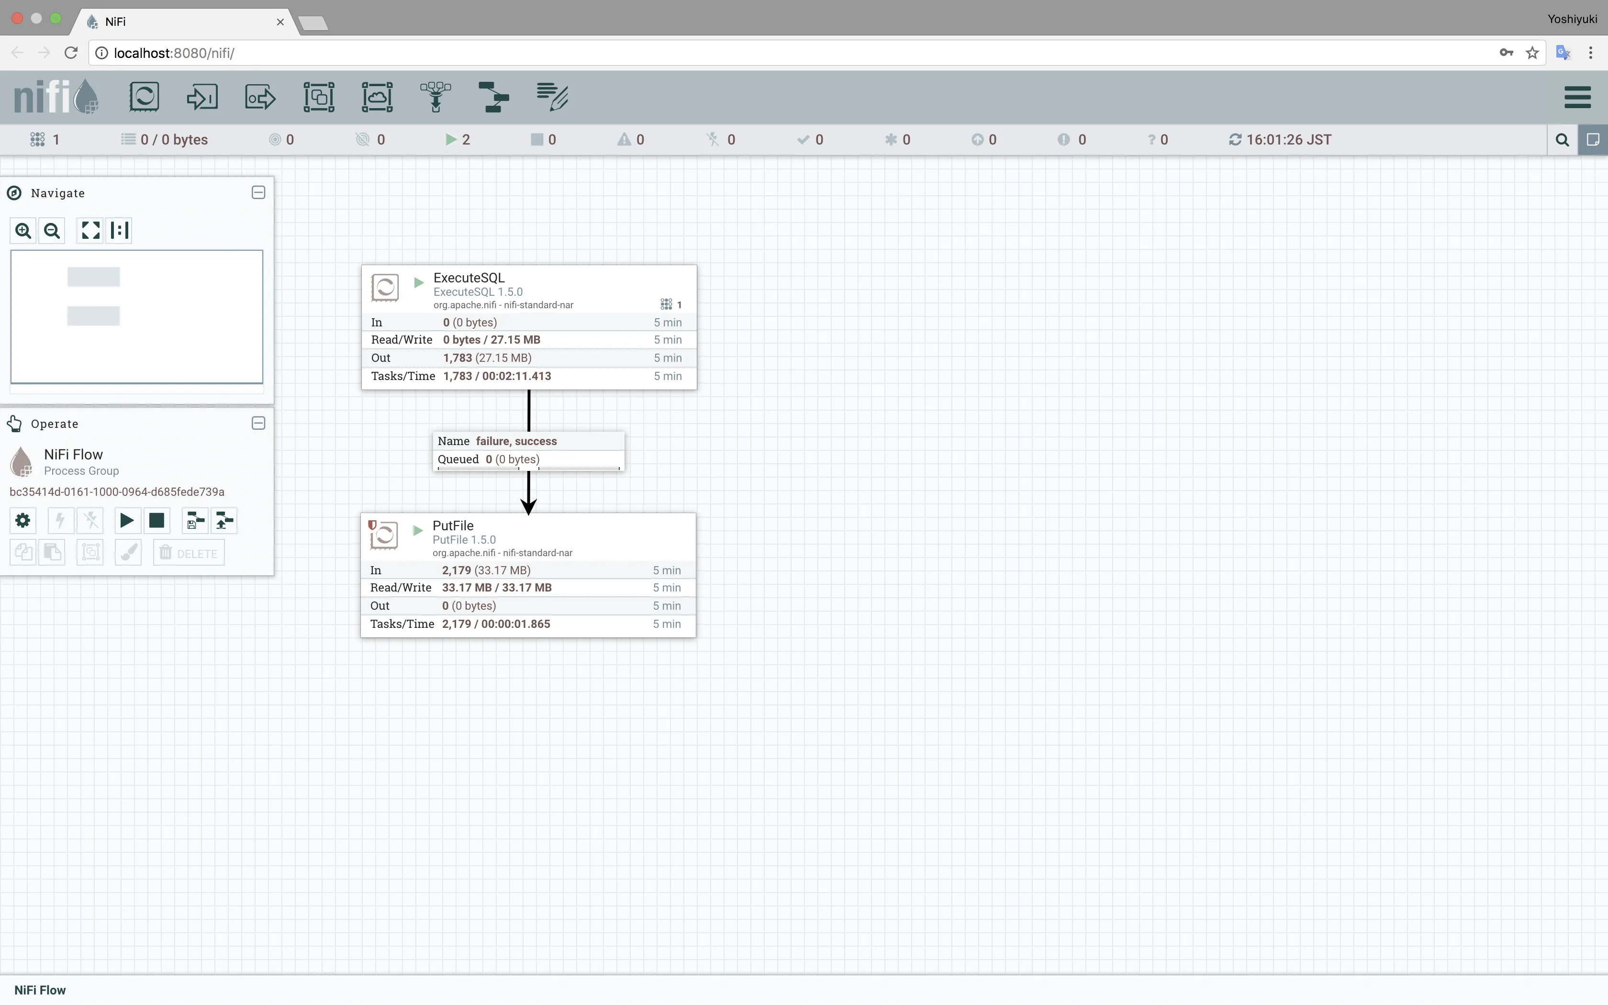Image resolution: width=1608 pixels, height=1005 pixels.
Task: Fit flow to screen
Action: click(x=90, y=231)
